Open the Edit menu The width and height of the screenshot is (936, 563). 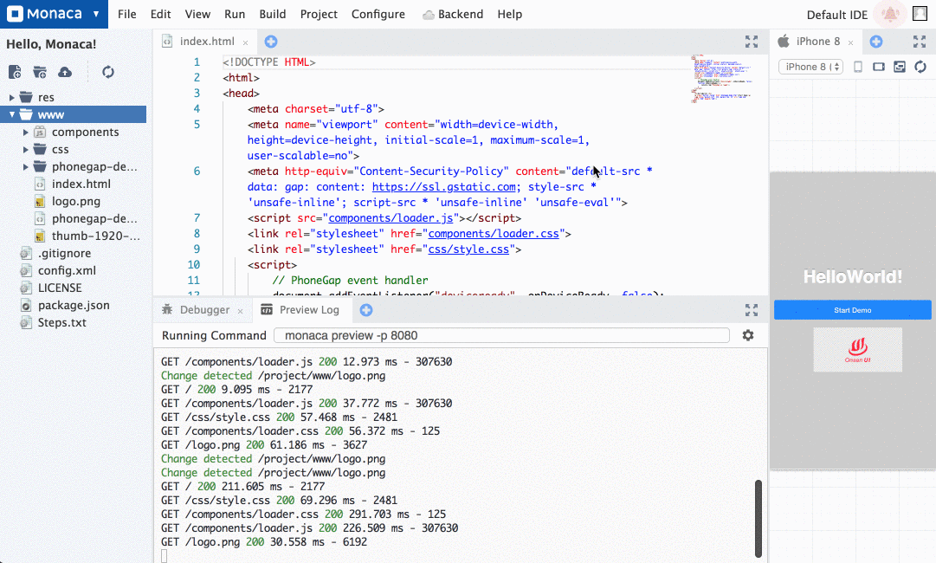[160, 14]
